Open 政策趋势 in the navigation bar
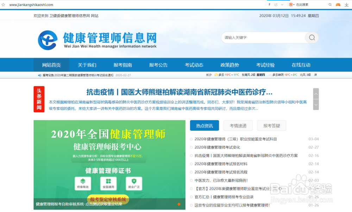Screen dimensions: 352x212 coord(230,65)
